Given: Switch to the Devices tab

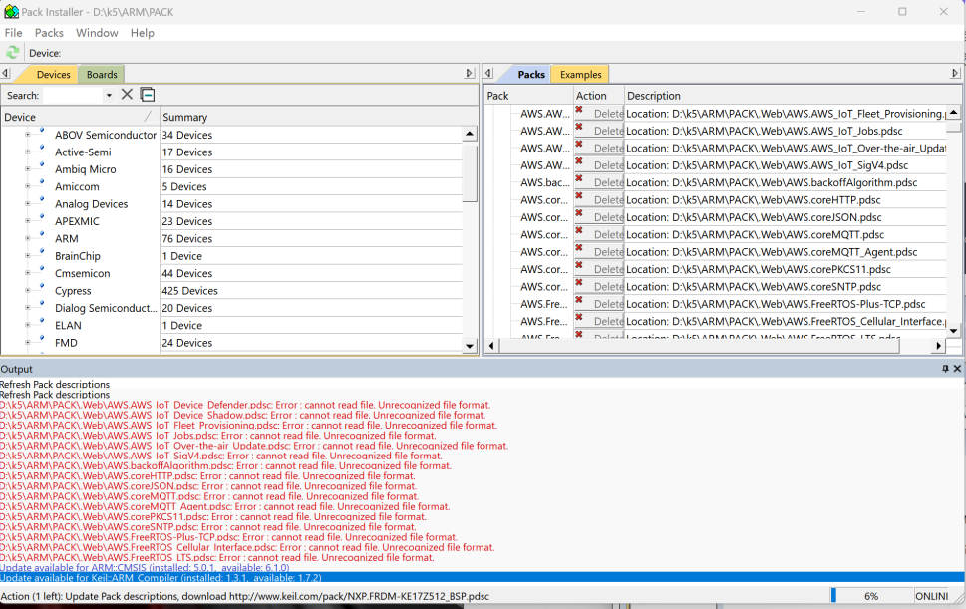Looking at the screenshot, I should coord(53,74).
